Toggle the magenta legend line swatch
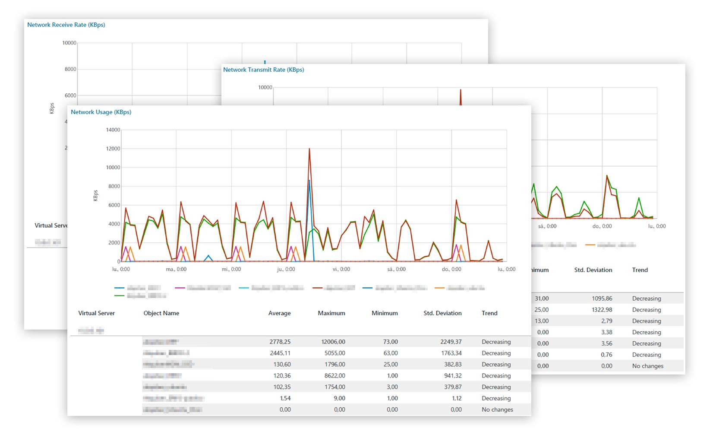This screenshot has height=438, width=713. [180, 288]
